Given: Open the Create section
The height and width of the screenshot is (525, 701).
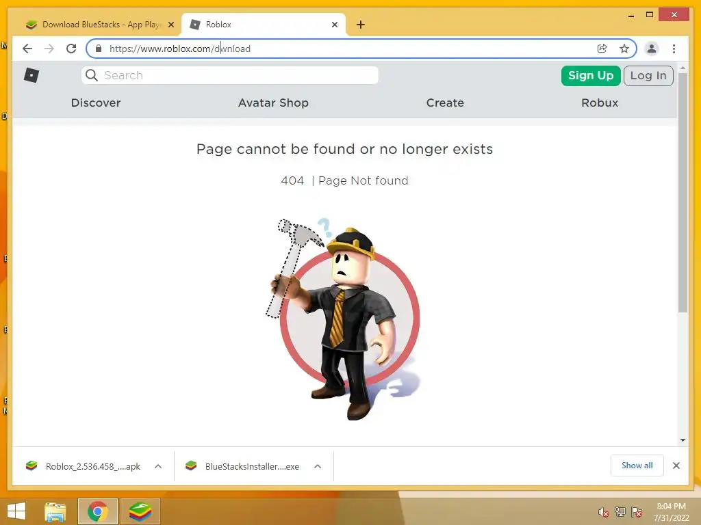Looking at the screenshot, I should 445,103.
